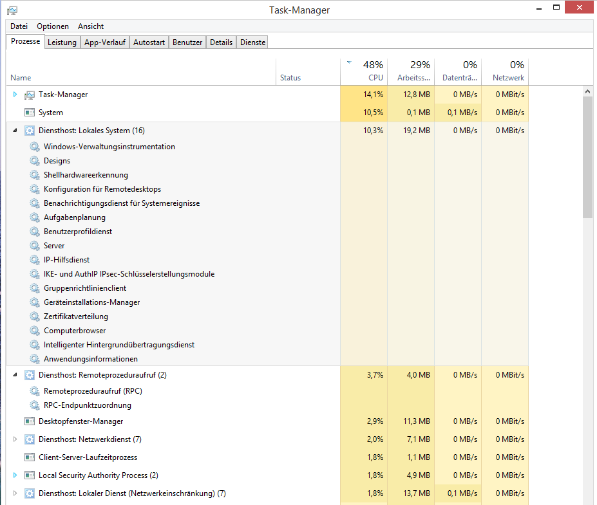The height and width of the screenshot is (505, 597).
Task: Click the Diensthost: Remoteprozeduraufruf gear icon
Action: [x=30, y=375]
